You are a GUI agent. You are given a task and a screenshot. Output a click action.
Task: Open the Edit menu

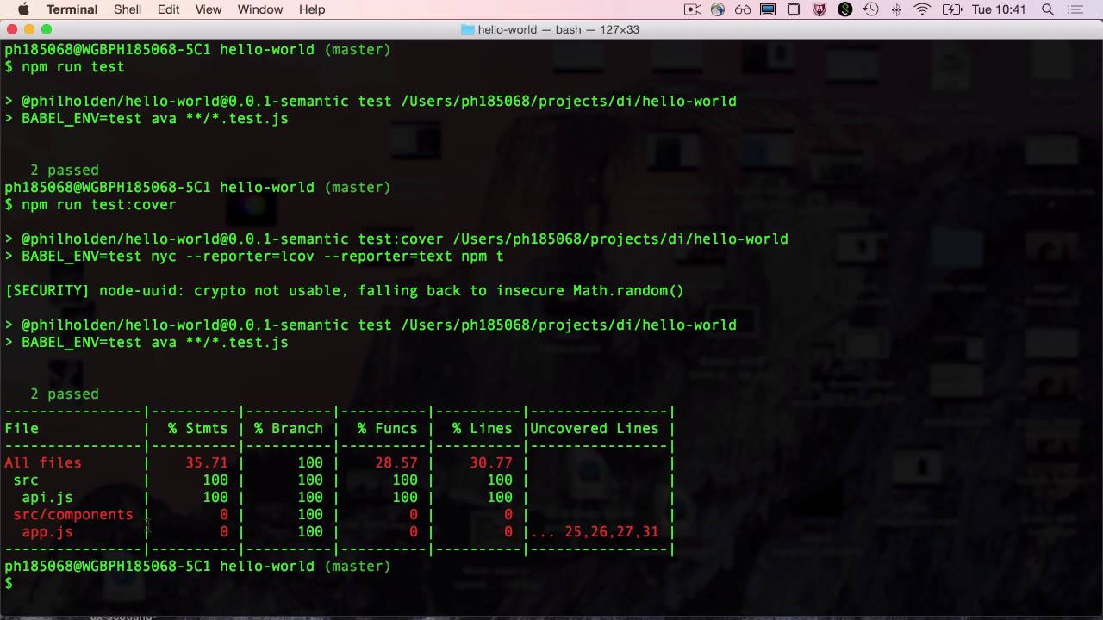tap(169, 9)
